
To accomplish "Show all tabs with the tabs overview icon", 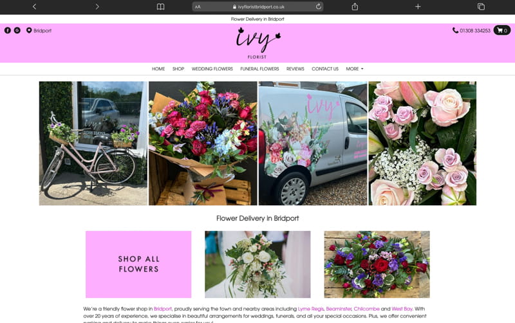I will tap(481, 6).
